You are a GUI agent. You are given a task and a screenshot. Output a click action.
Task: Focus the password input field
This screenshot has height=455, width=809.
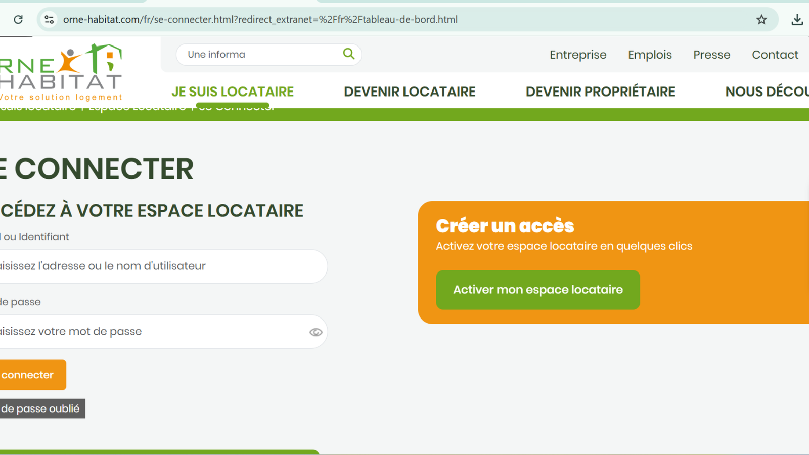tap(163, 332)
